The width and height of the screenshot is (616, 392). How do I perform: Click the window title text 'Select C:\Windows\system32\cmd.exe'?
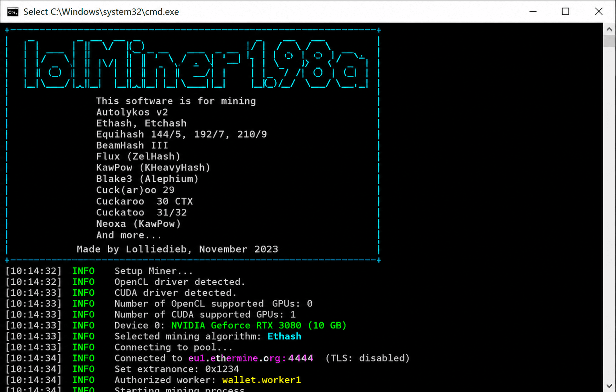(x=101, y=12)
